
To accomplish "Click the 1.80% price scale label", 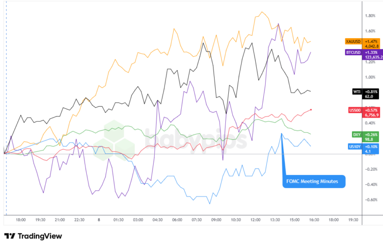I will click(370, 15).
